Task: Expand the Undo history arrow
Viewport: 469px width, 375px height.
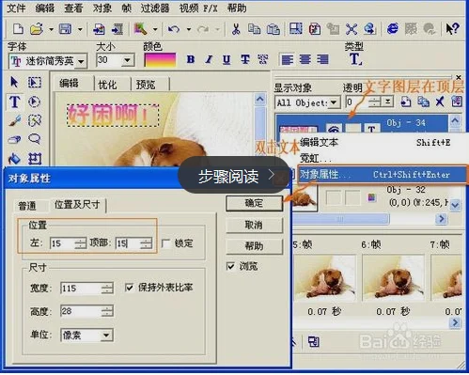Action: coord(189,29)
